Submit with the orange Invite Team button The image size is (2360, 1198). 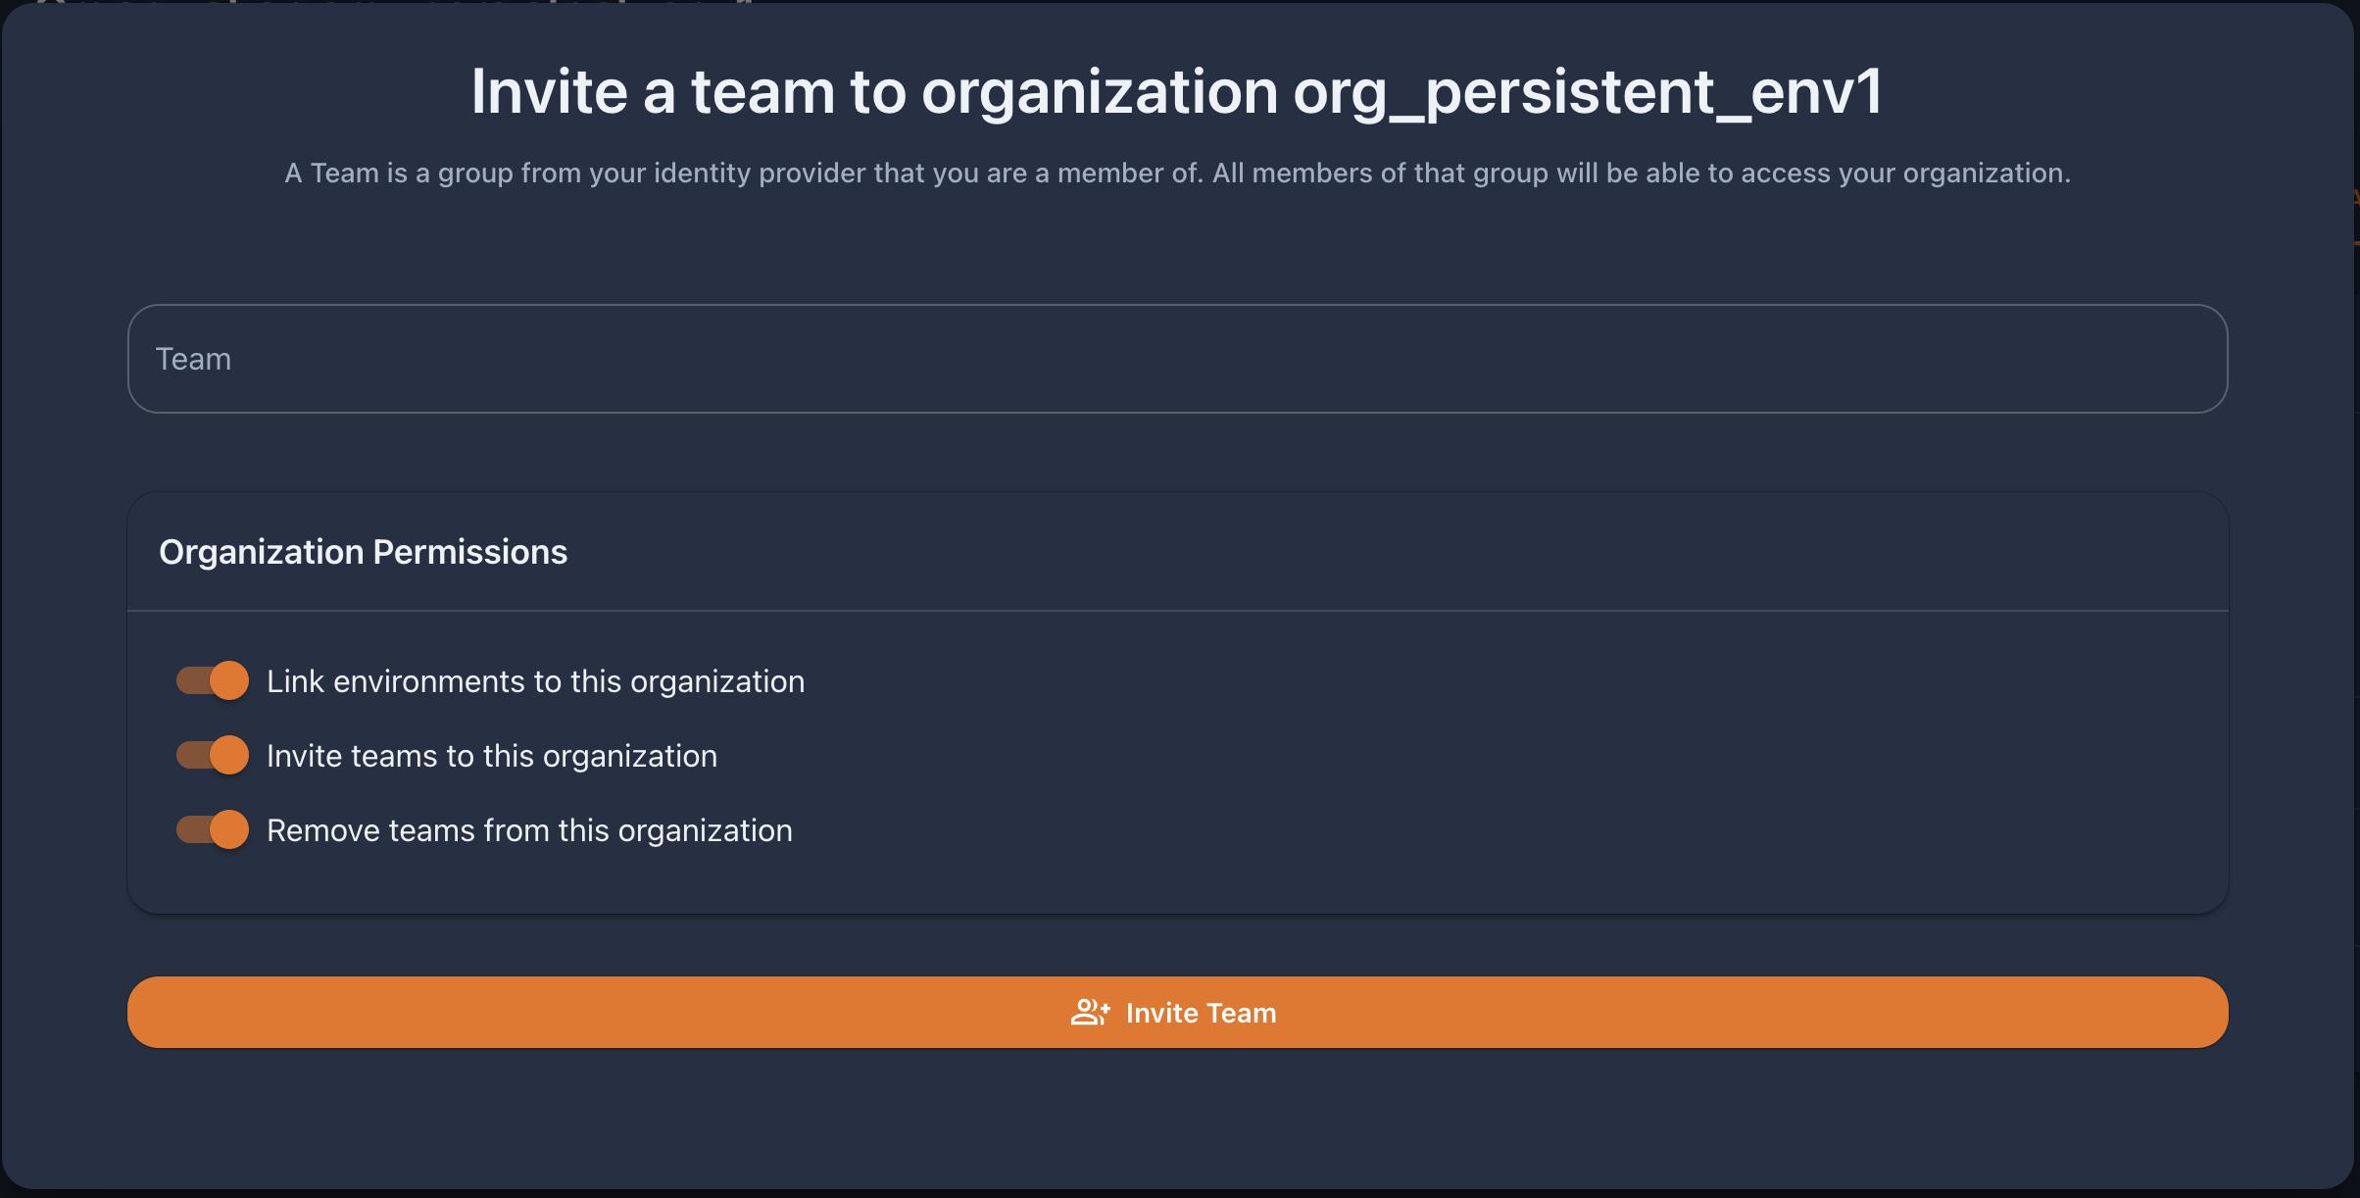[x=1177, y=1012]
